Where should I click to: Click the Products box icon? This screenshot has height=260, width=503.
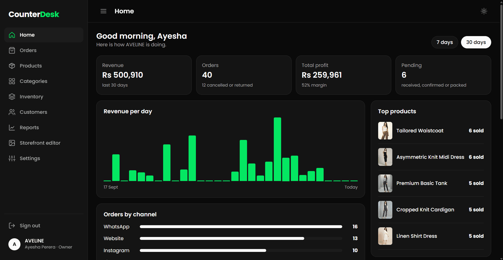pos(12,66)
